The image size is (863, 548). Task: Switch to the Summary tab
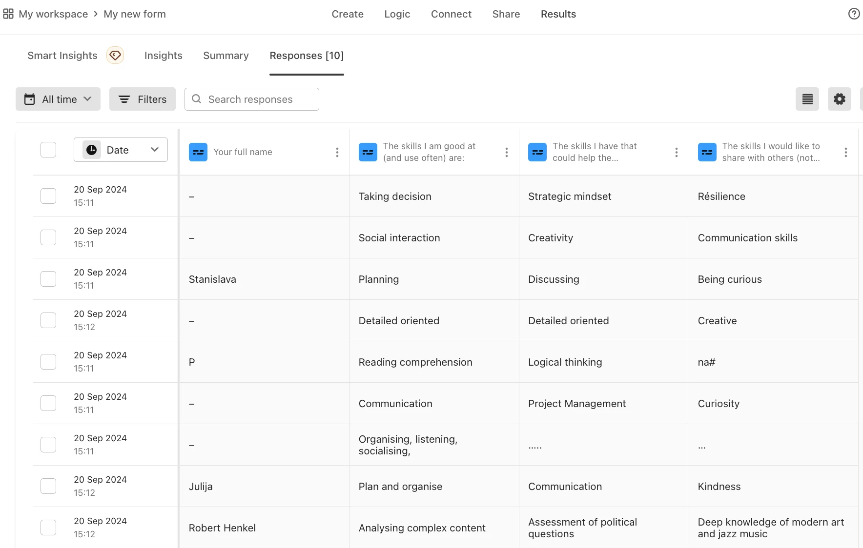tap(226, 56)
